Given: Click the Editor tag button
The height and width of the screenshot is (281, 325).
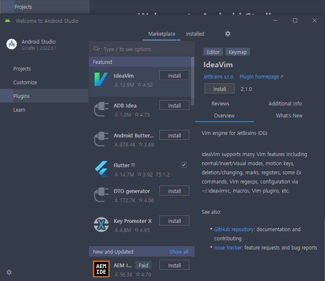Looking at the screenshot, I should (213, 52).
